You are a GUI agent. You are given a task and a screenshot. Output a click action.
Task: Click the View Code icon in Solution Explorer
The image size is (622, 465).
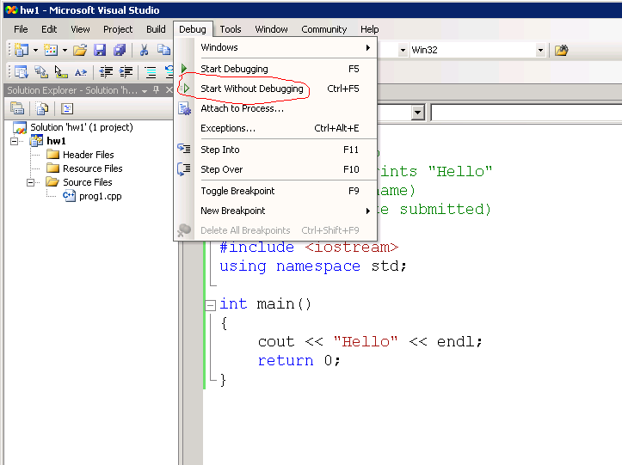[x=67, y=108]
